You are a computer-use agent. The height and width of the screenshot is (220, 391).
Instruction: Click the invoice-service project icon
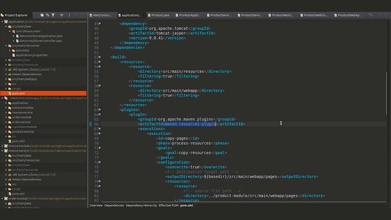tap(6, 151)
